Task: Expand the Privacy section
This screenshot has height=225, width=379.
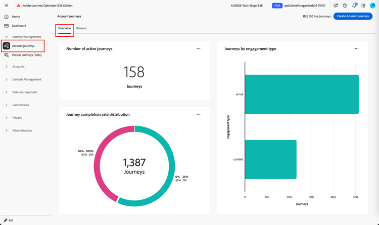Action: coord(6,118)
